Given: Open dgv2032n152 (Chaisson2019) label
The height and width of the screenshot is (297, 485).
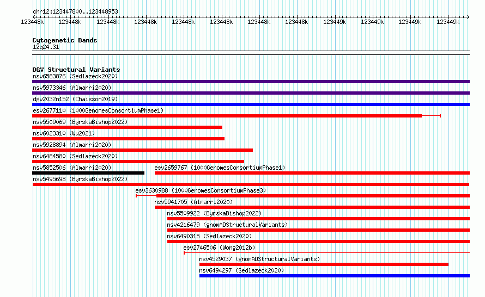Looking at the screenshot, I should [75, 99].
